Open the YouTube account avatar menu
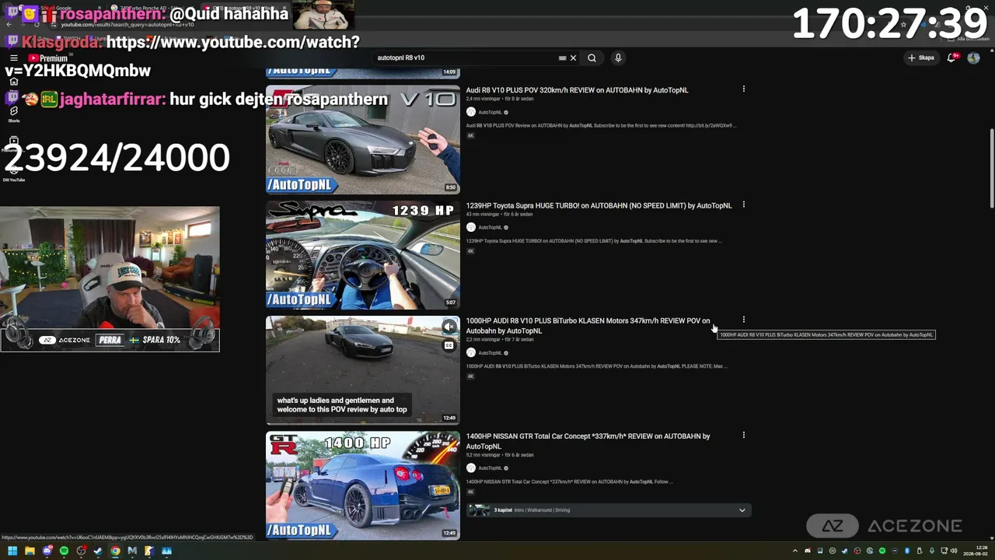The image size is (995, 560). tap(973, 58)
